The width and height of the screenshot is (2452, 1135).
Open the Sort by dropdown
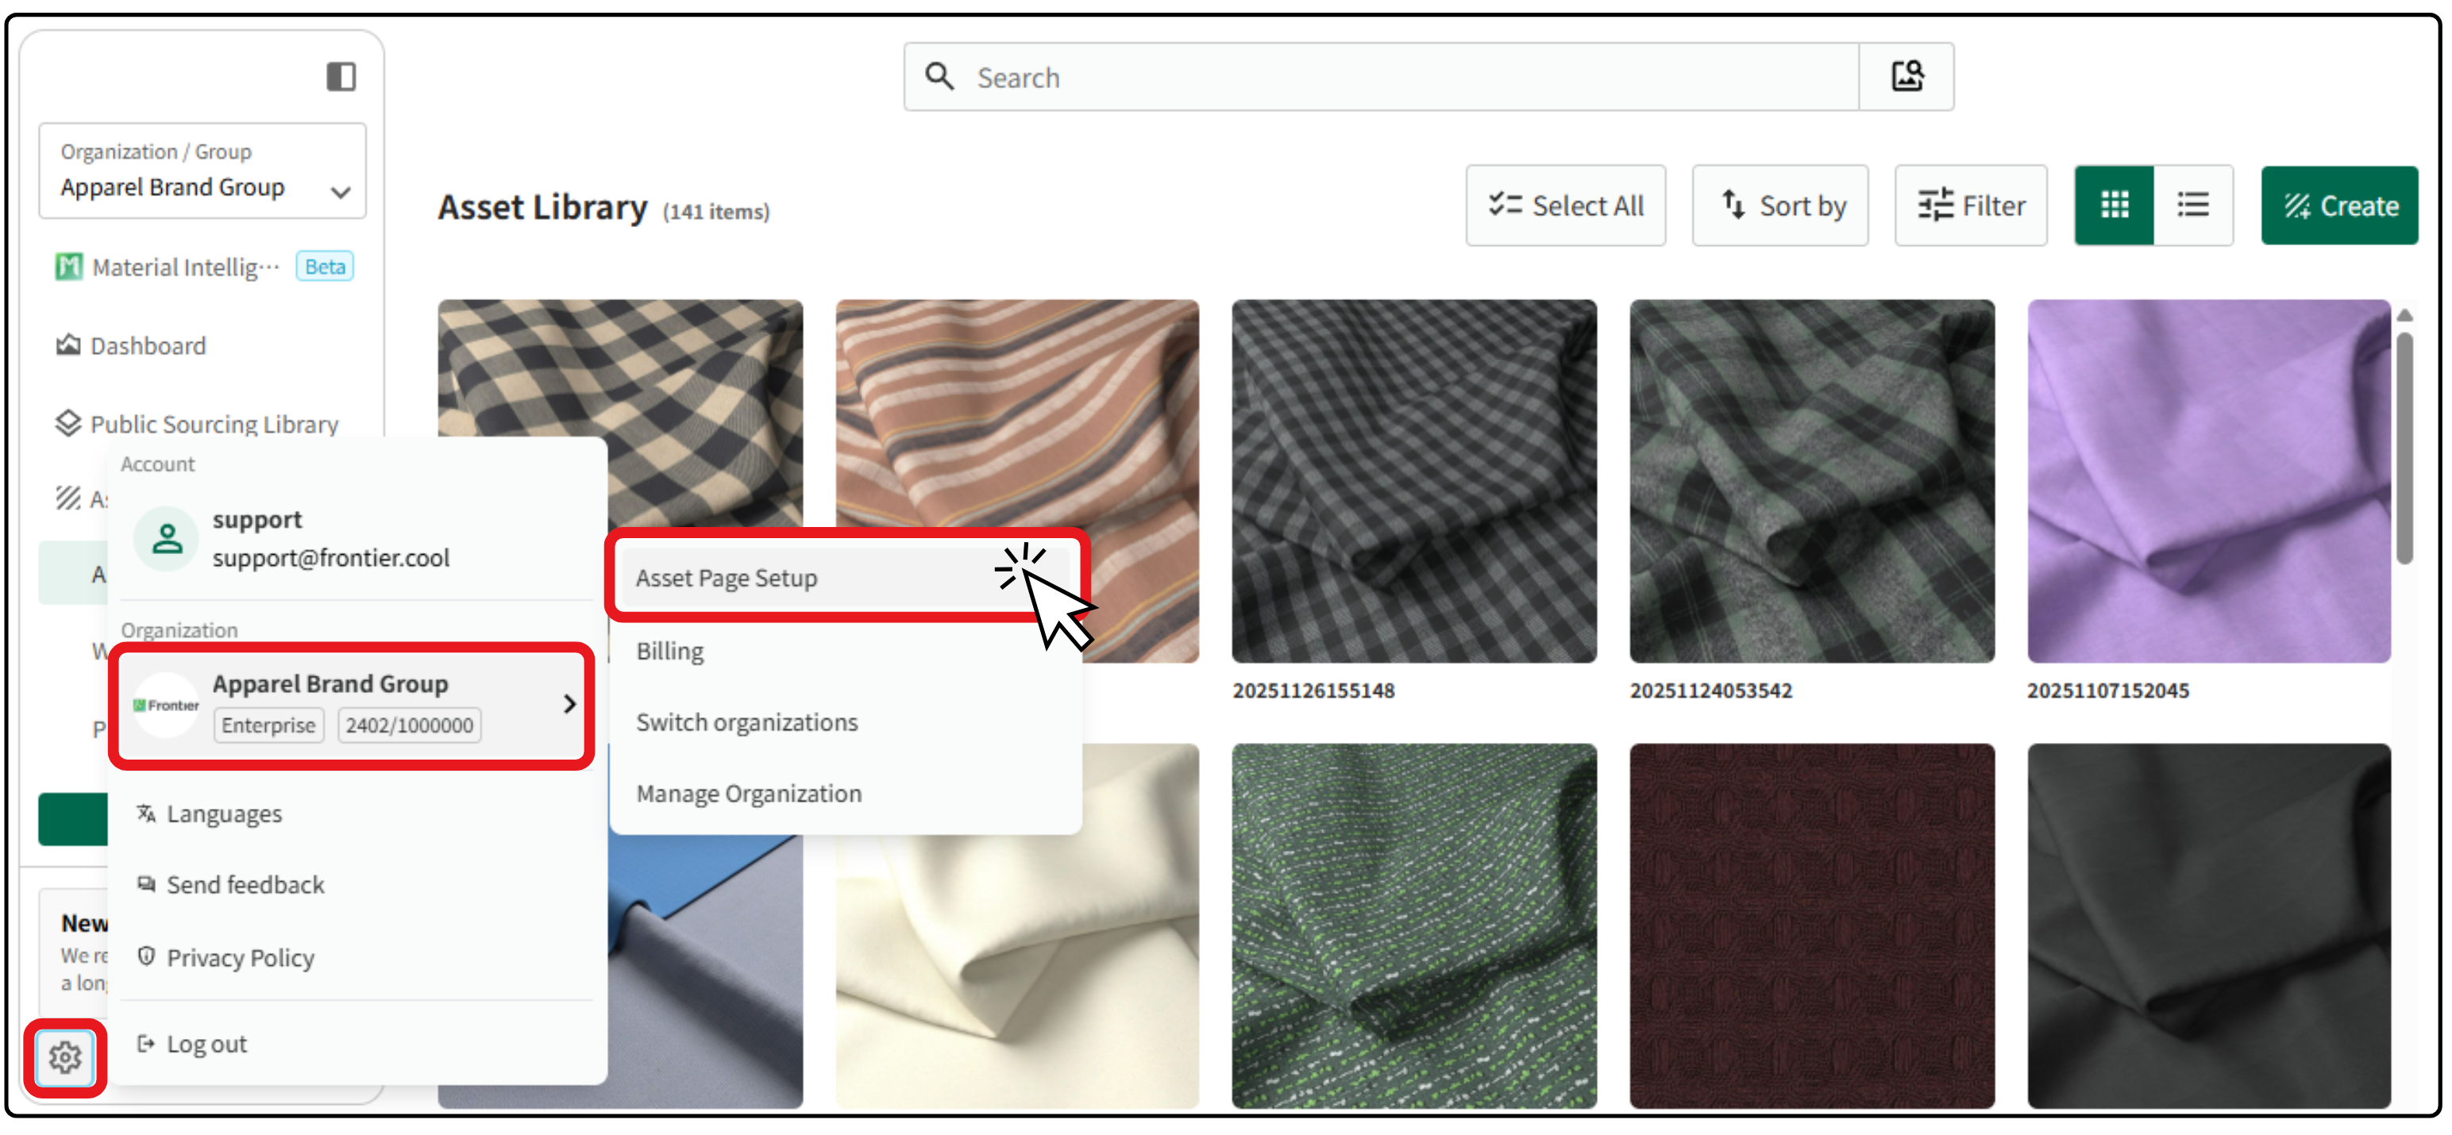[1780, 206]
